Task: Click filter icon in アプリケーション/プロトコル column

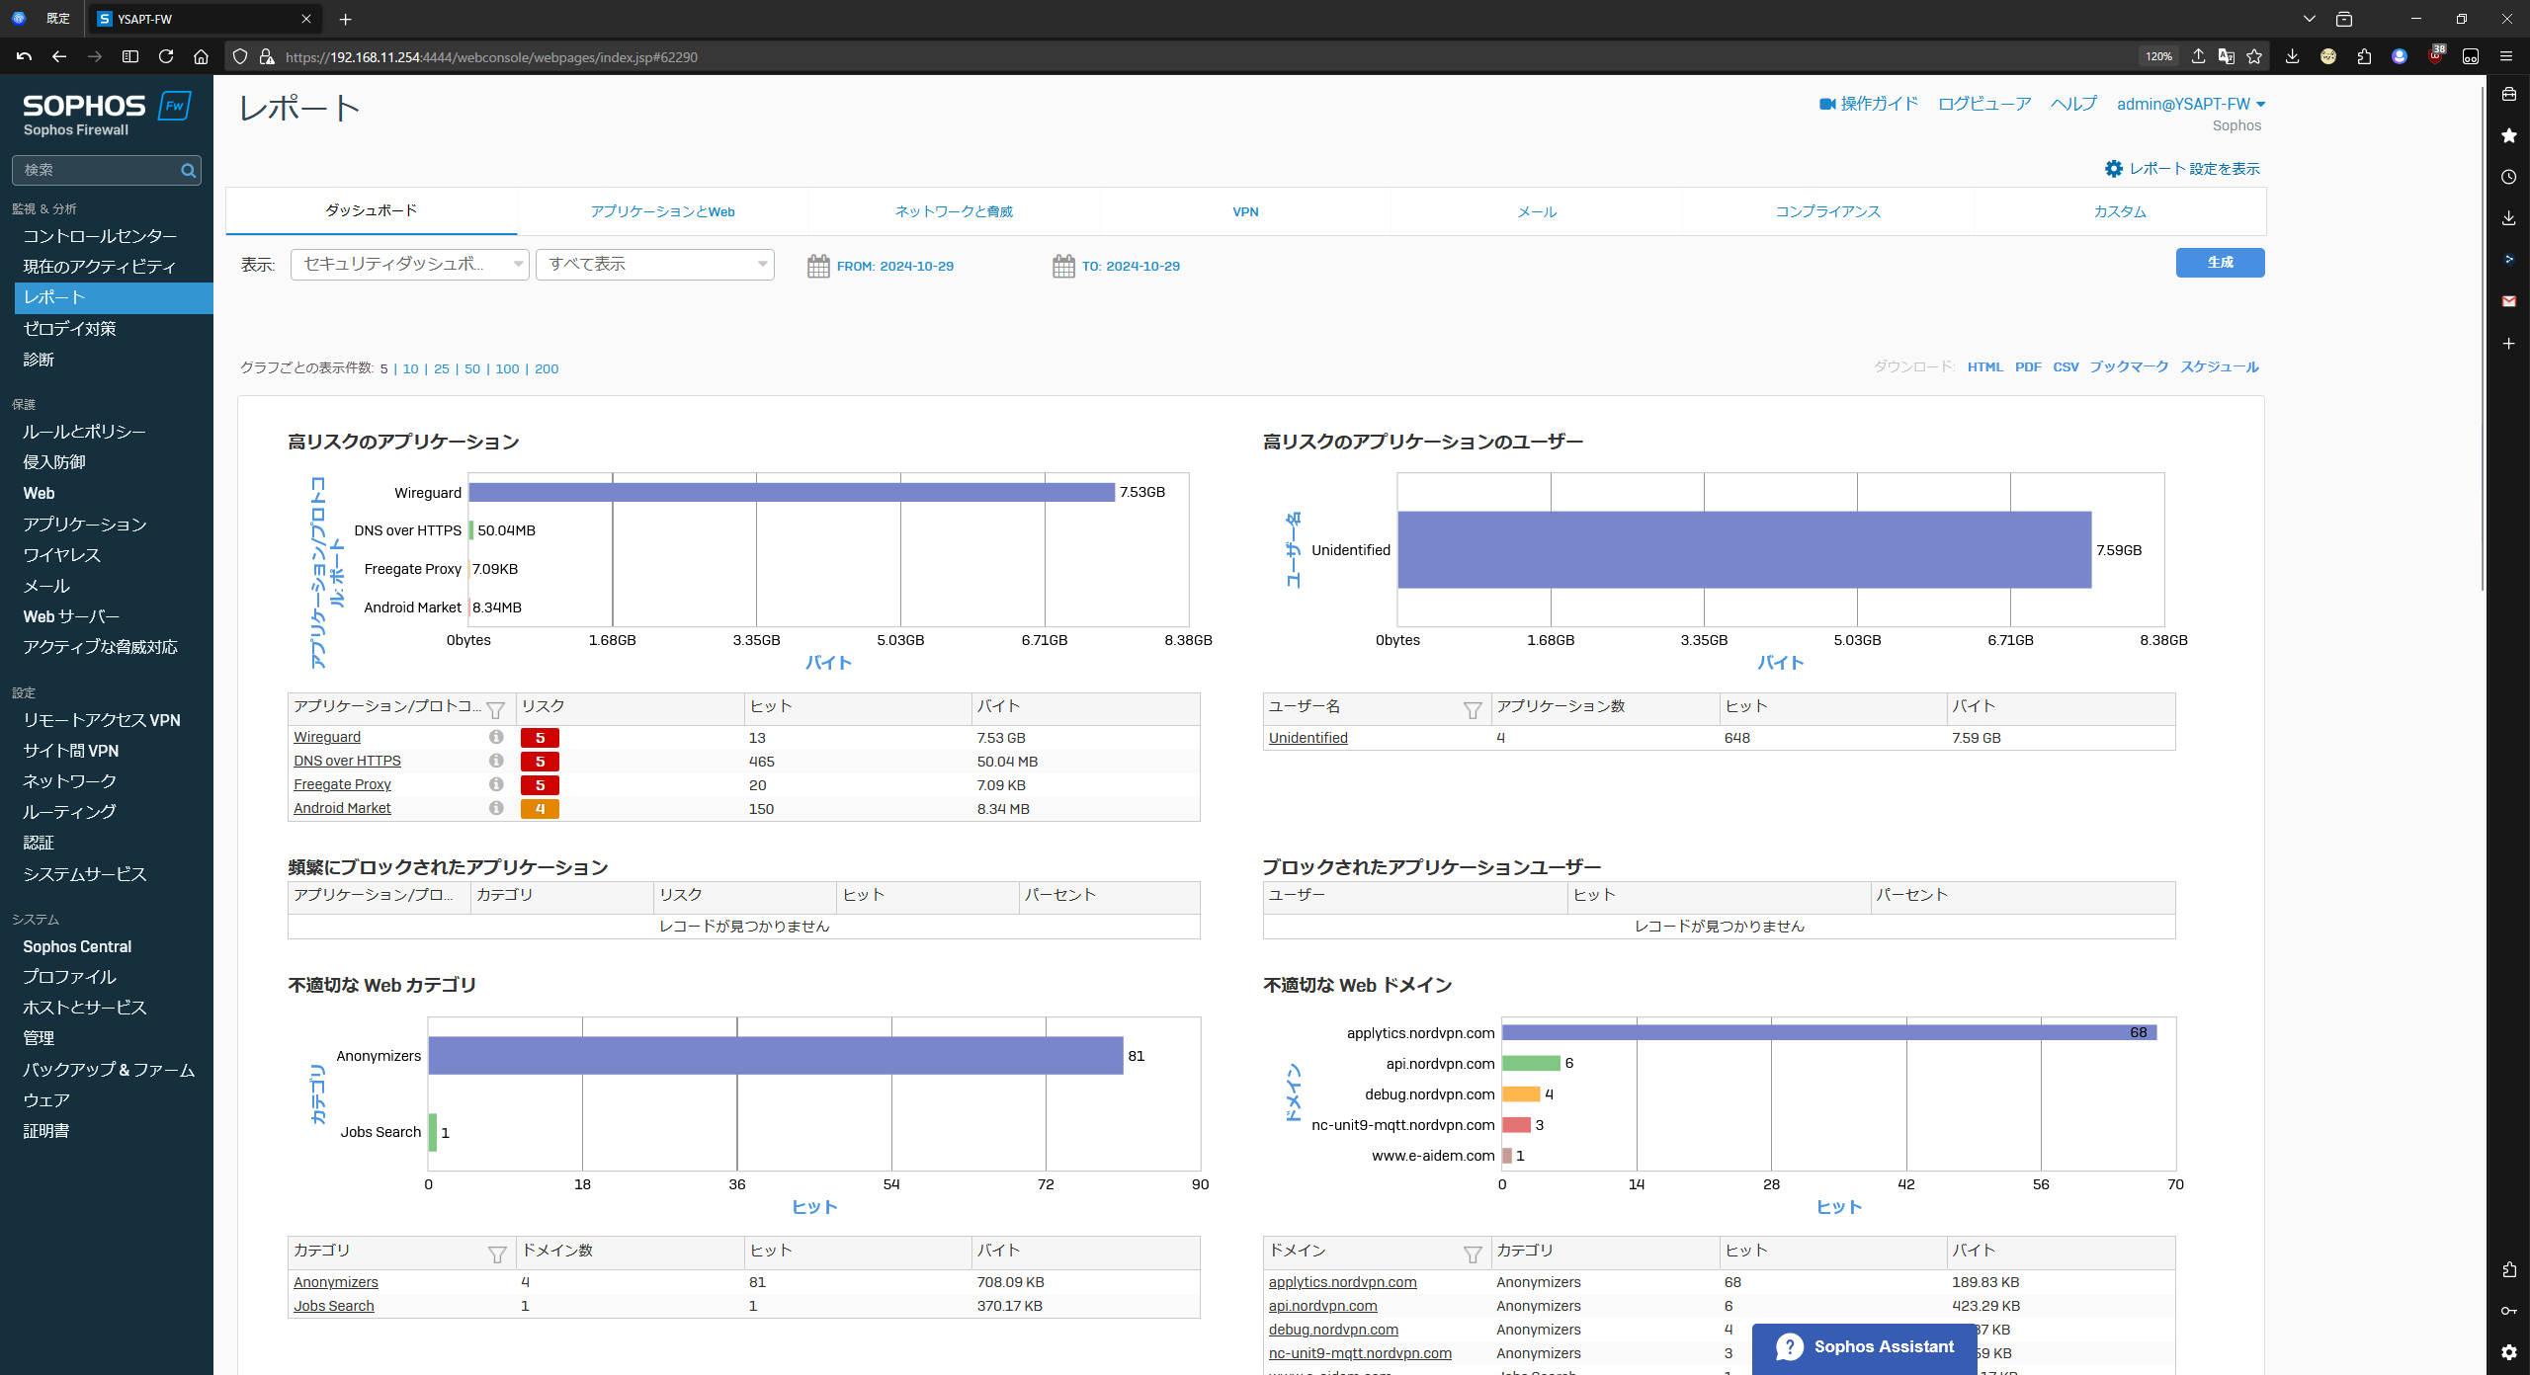Action: pyautogui.click(x=496, y=709)
